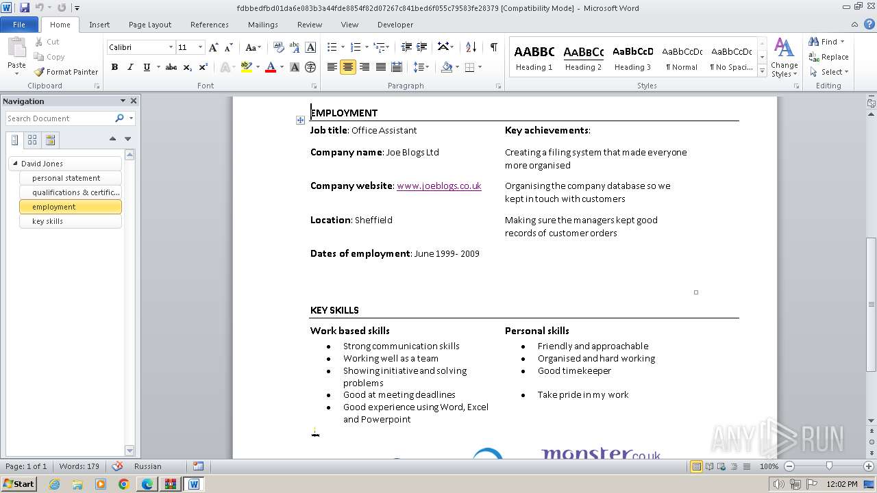Click the Sort icon in Paragraph group
This screenshot has height=493, width=877.
pyautogui.click(x=471, y=47)
